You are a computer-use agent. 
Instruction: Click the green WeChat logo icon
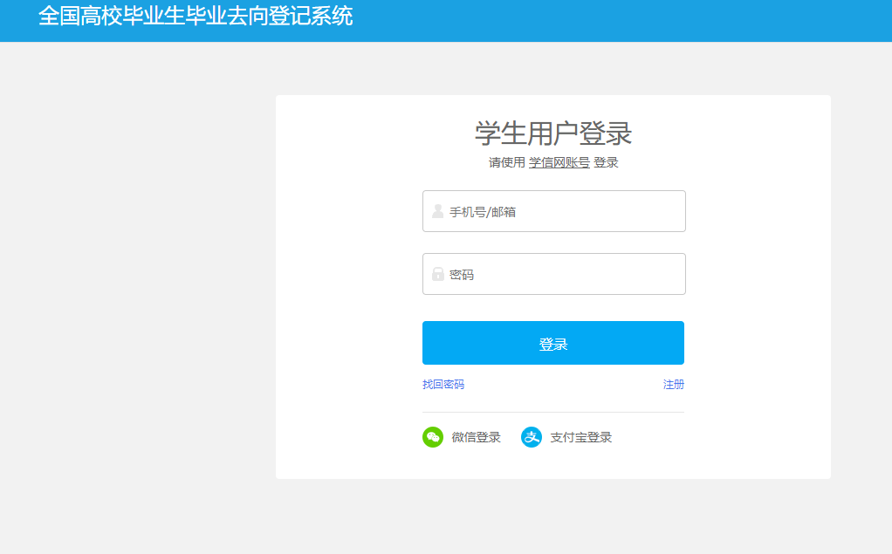click(433, 437)
